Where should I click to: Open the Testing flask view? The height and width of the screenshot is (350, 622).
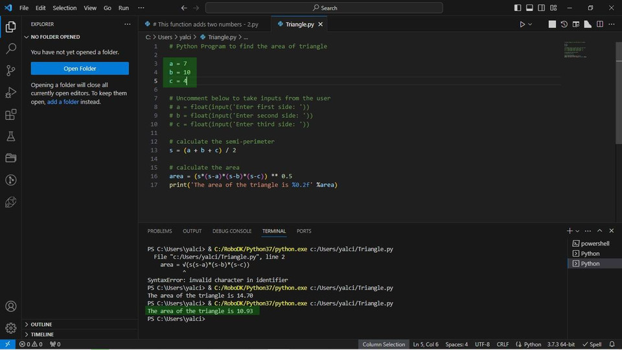click(x=10, y=137)
